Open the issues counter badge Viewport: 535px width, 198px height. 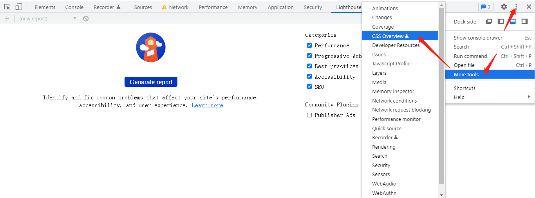click(486, 7)
